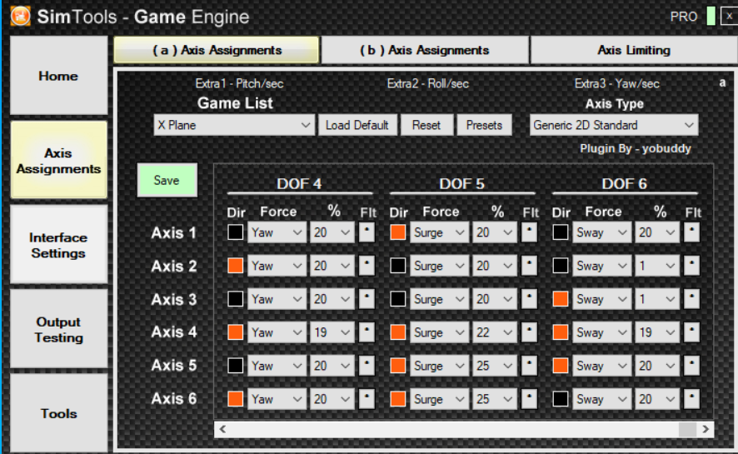Screen dimensions: 738x454
Task: Toggle Axis 3 DOF 5 direction box
Action: click(397, 299)
